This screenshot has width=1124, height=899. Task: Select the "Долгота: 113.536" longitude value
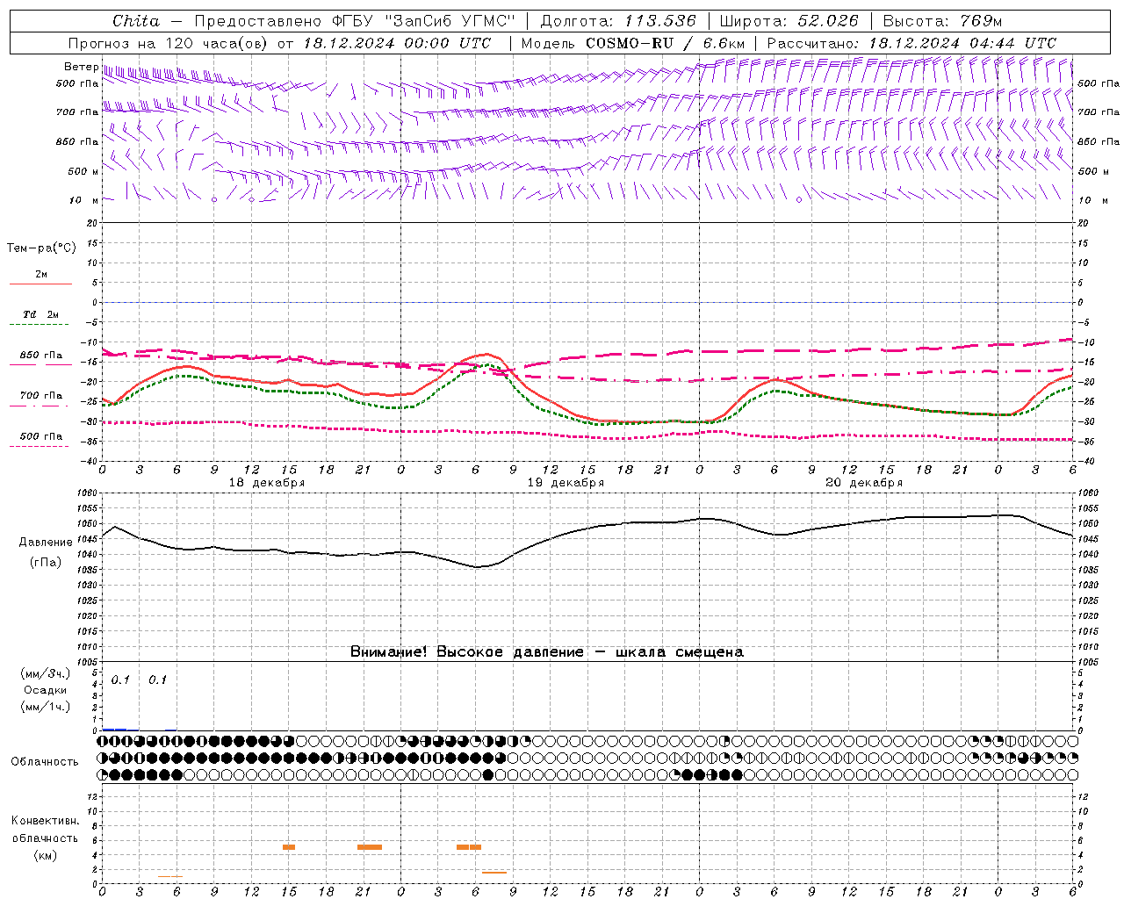coord(618,21)
